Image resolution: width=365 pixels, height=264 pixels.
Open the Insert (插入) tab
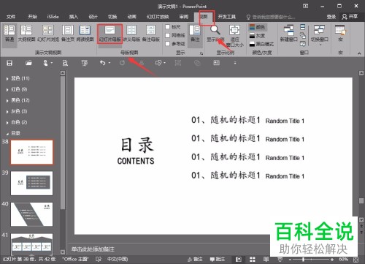click(x=74, y=17)
